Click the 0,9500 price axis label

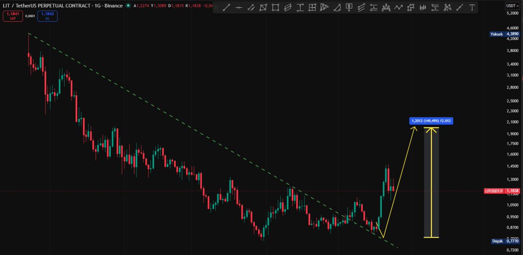click(x=512, y=216)
